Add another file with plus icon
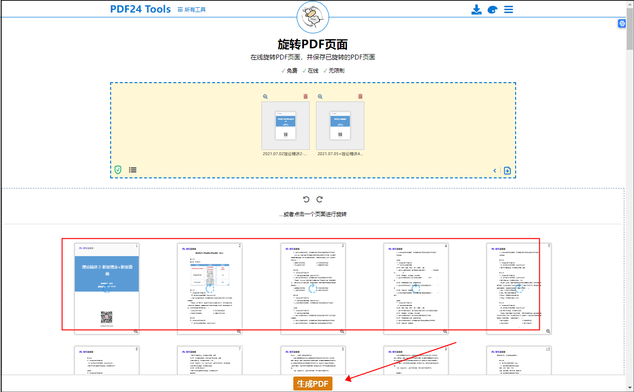This screenshot has width=634, height=392. [x=507, y=171]
